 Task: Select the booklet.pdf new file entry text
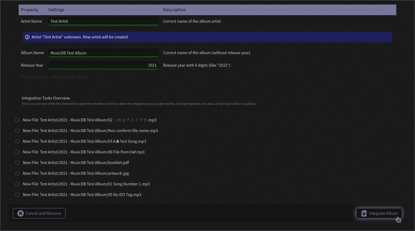click(76, 163)
